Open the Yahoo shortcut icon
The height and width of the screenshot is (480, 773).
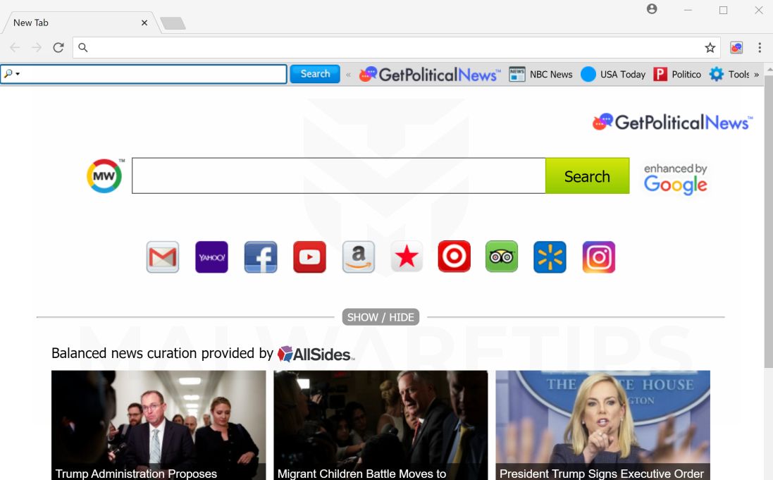click(x=211, y=257)
